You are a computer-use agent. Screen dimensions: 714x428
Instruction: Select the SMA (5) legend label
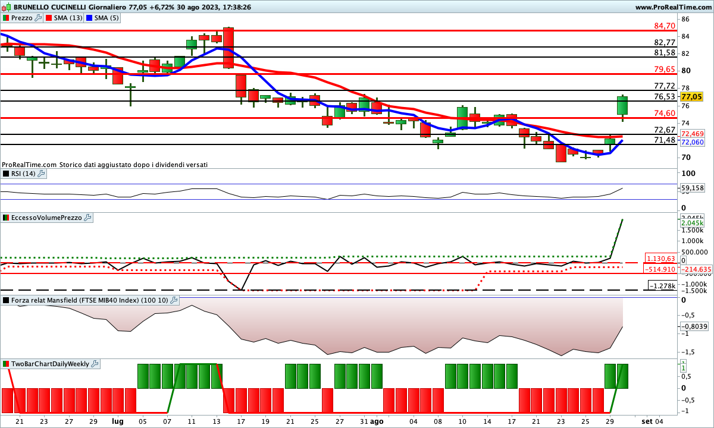(107, 18)
